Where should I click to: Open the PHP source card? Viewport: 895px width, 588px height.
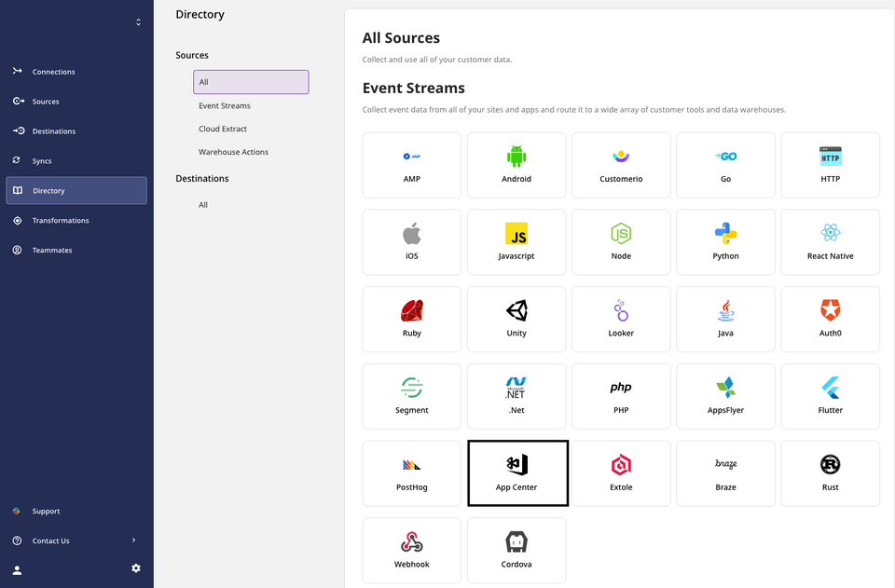point(621,396)
